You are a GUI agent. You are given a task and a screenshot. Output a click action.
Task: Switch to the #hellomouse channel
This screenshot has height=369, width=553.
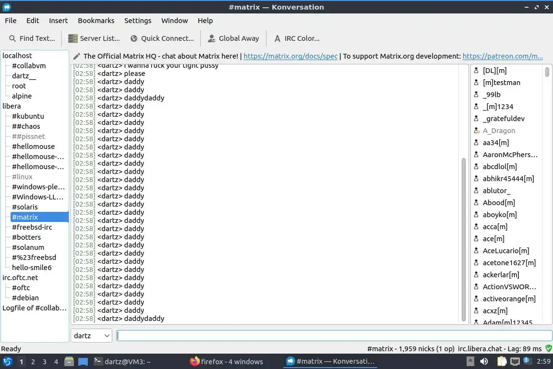(34, 147)
